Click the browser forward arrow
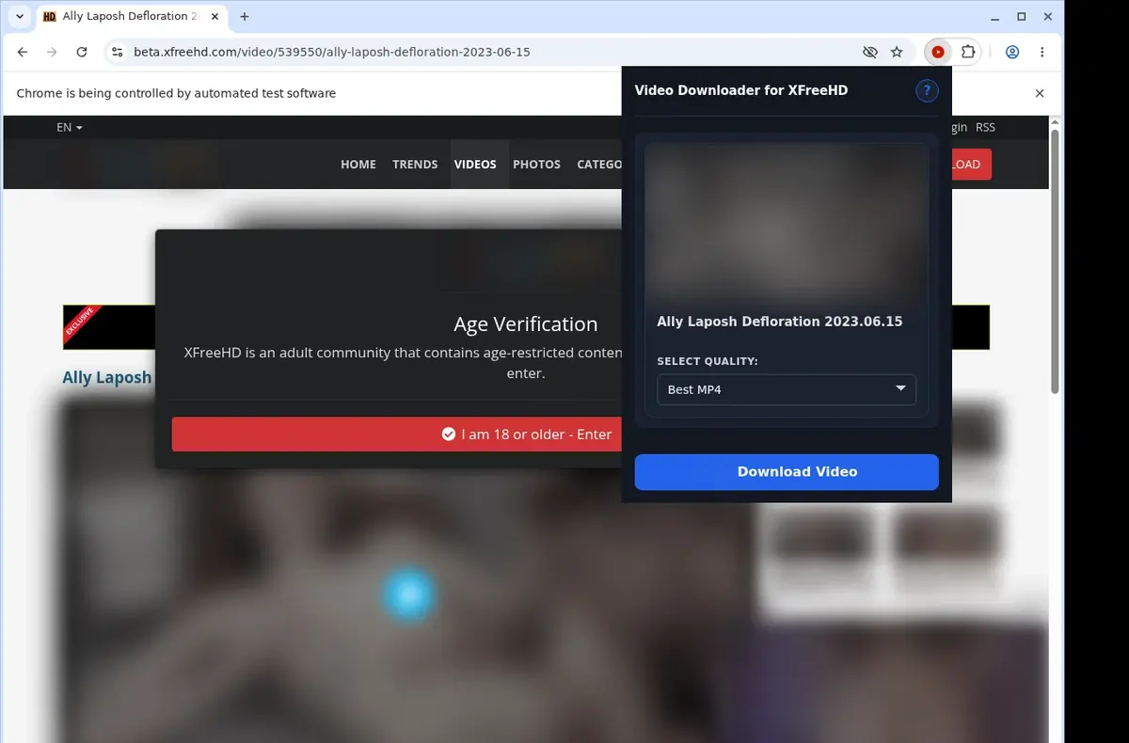The image size is (1129, 743). coord(52,53)
